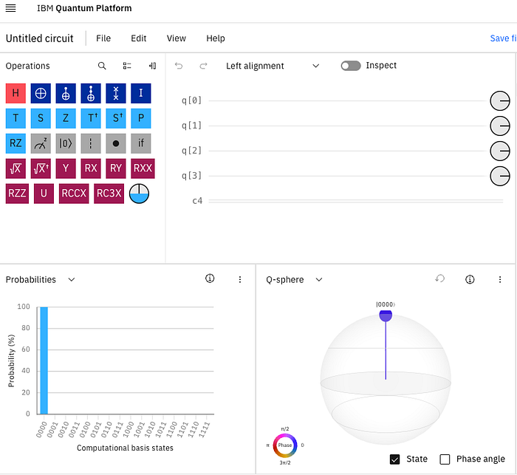This screenshot has width=517, height=475.
Task: Open the Edit menu
Action: [139, 38]
